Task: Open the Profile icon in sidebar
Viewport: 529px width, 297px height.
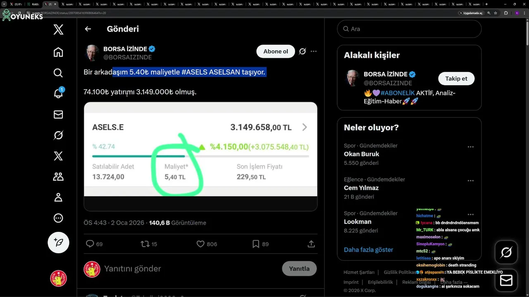Action: pos(58,197)
